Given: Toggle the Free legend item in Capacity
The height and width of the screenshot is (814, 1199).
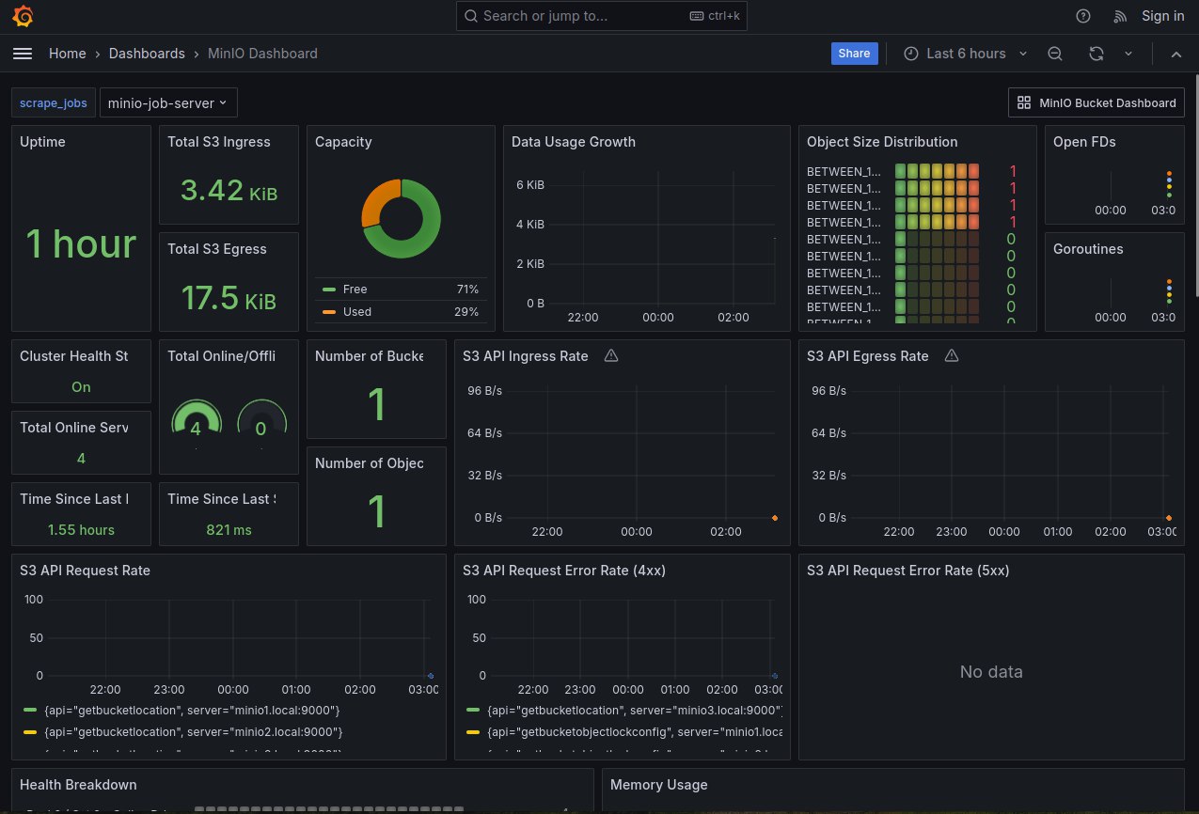Looking at the screenshot, I should (355, 289).
